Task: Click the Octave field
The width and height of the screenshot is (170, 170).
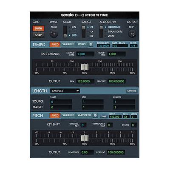Action: (x=133, y=125)
